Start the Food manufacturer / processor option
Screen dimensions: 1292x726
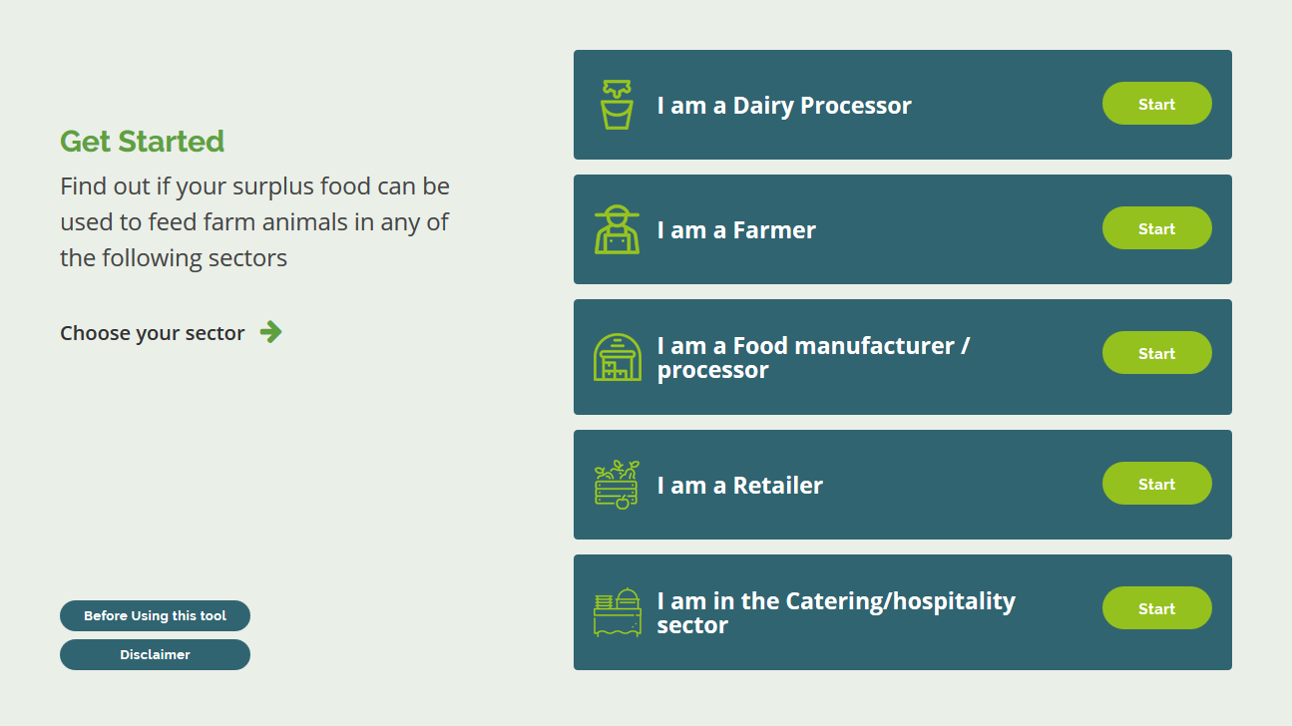coord(1156,353)
